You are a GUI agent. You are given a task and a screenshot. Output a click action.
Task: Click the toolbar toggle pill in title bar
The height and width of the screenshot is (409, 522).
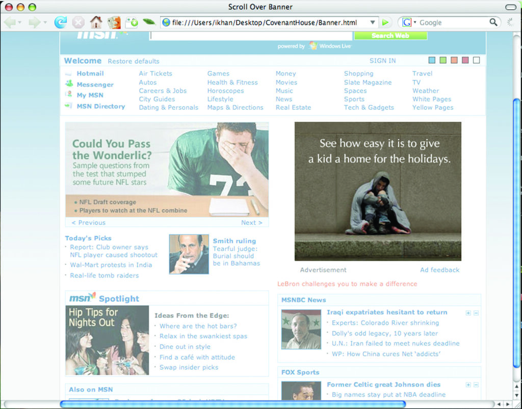(x=510, y=7)
